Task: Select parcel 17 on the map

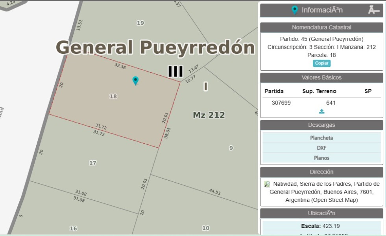Action: (x=92, y=163)
